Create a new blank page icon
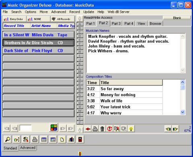The height and width of the screenshot is (157, 193). (x=62, y=139)
